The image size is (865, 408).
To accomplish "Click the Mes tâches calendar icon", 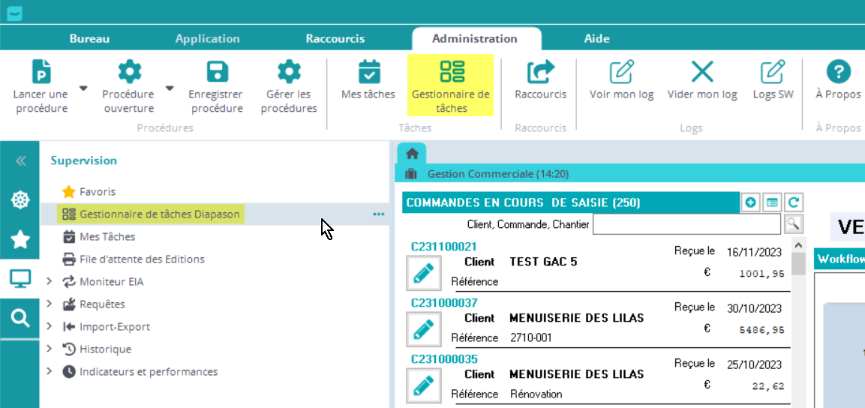I will 368,72.
